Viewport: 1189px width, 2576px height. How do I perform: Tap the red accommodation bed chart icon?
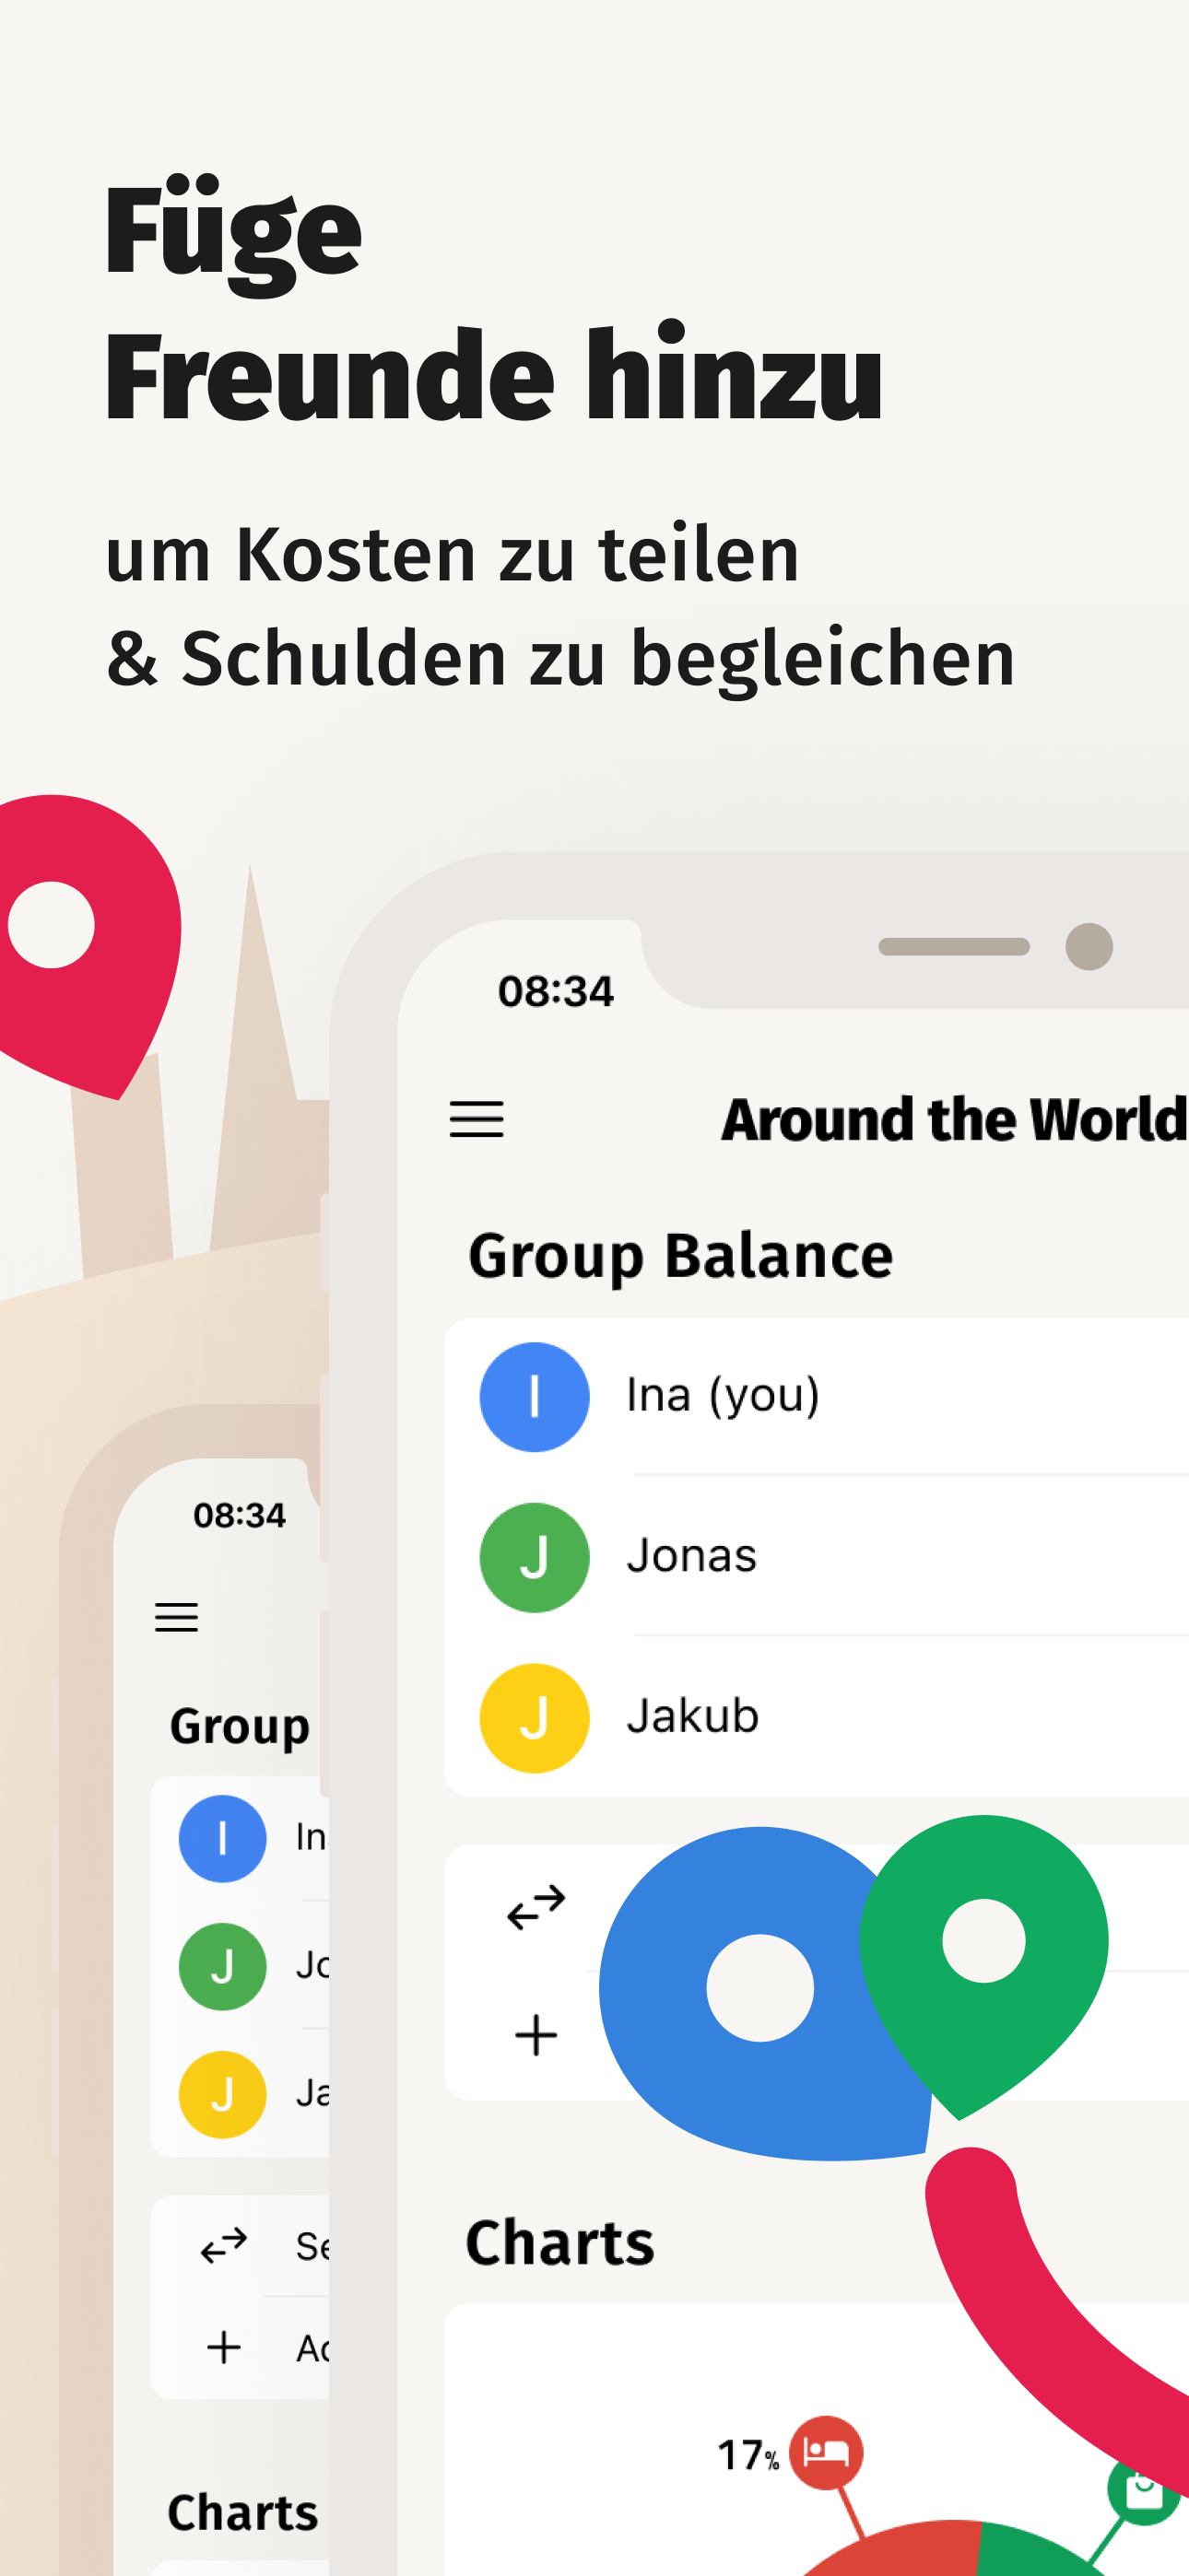(x=827, y=2453)
